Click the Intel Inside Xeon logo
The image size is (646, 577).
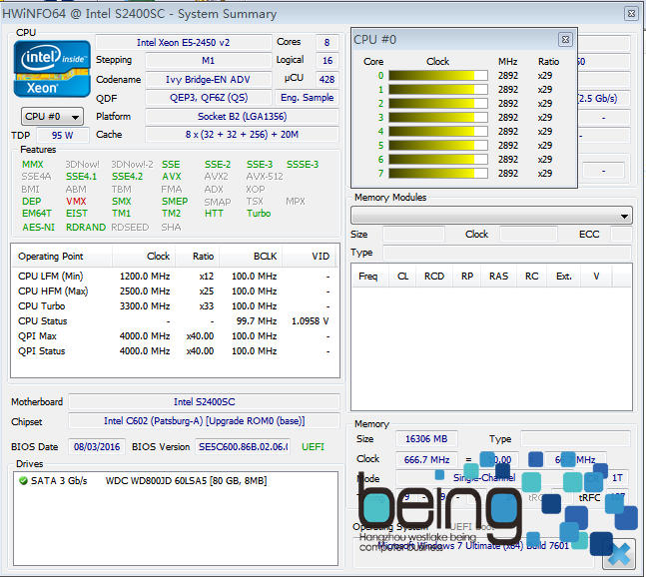[52, 69]
